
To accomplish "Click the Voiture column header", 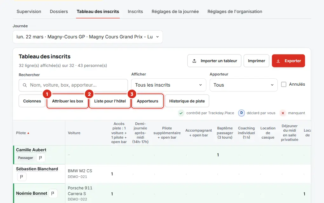I will 74,133.
